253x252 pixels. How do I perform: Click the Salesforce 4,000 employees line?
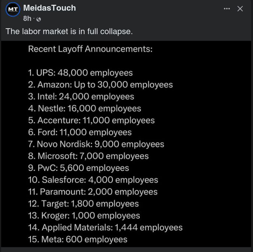(x=93, y=180)
